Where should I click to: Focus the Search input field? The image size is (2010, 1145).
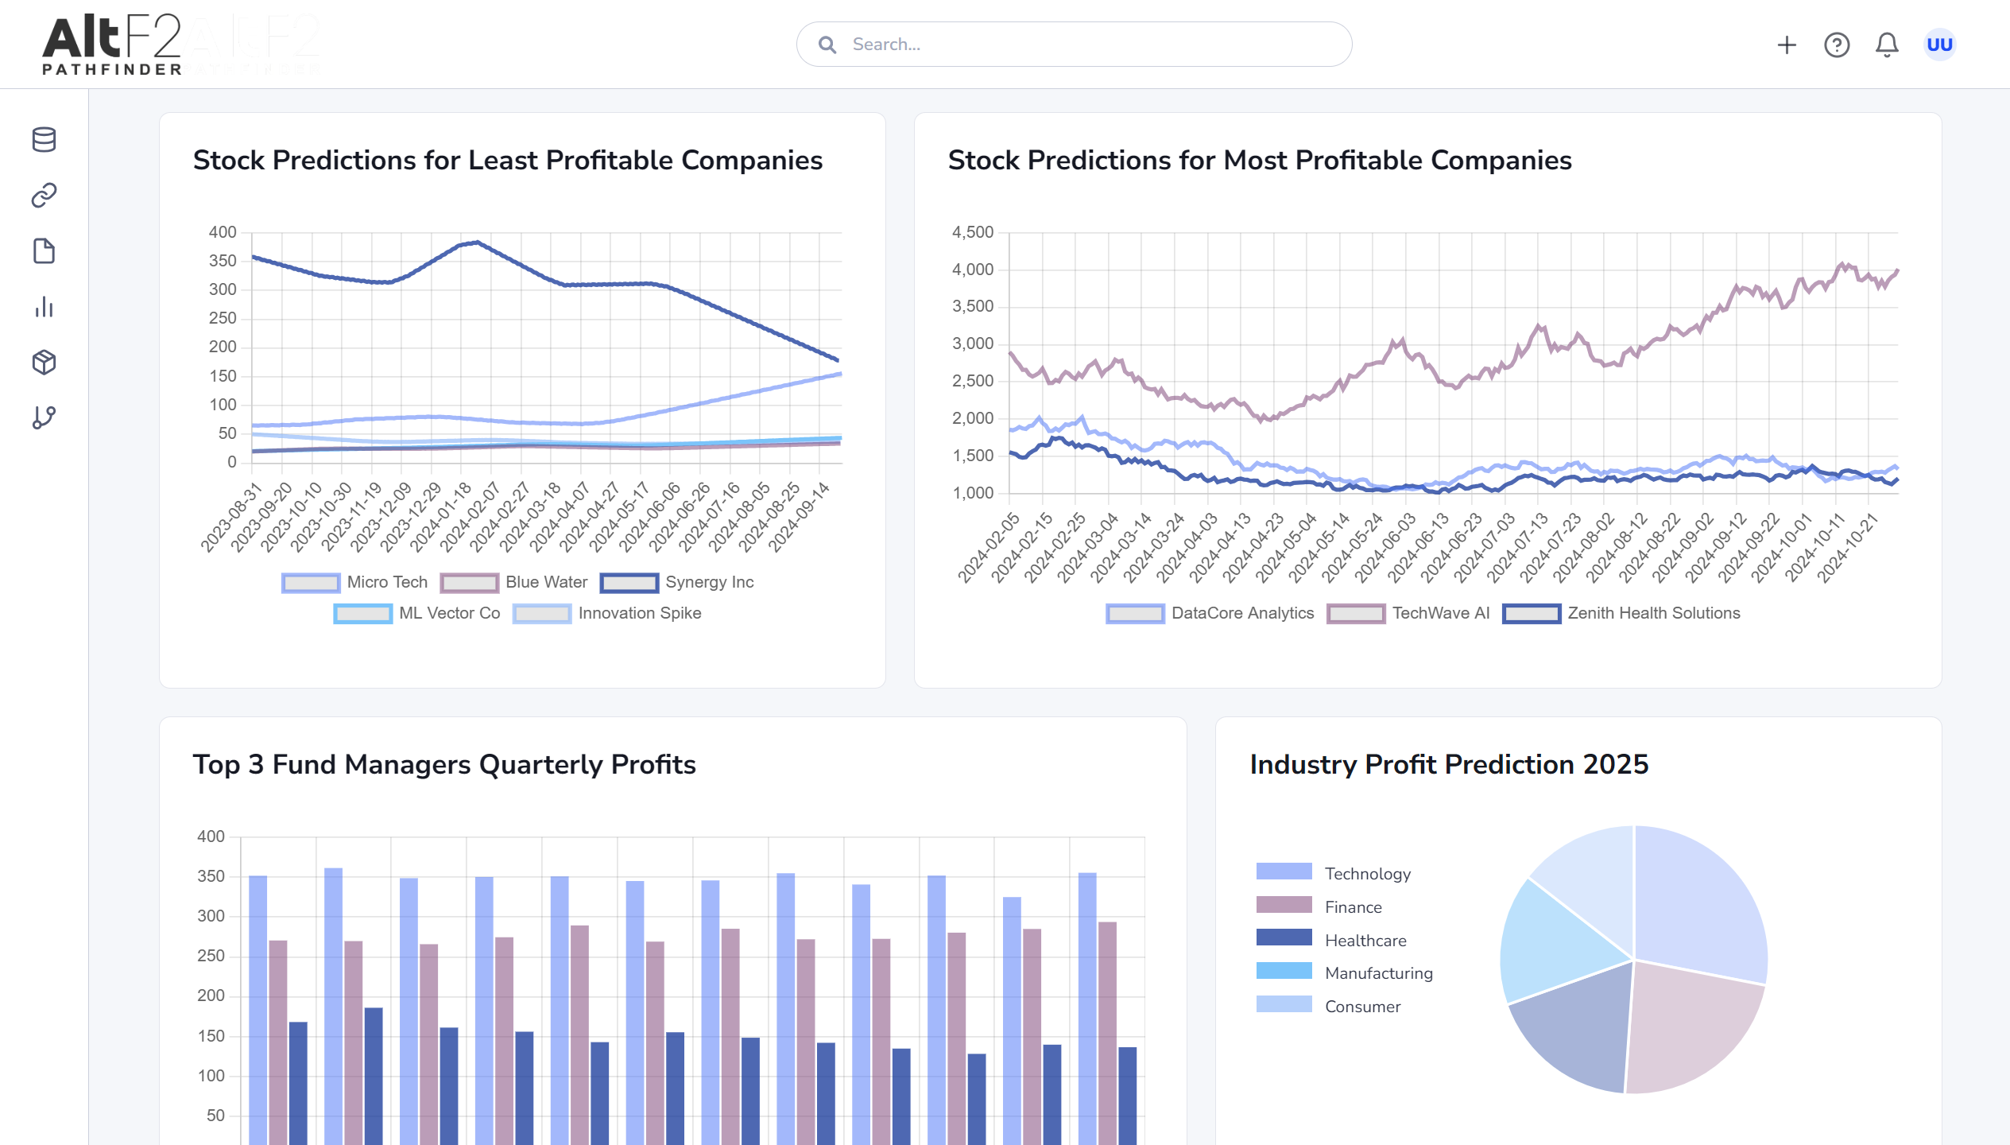[1074, 45]
